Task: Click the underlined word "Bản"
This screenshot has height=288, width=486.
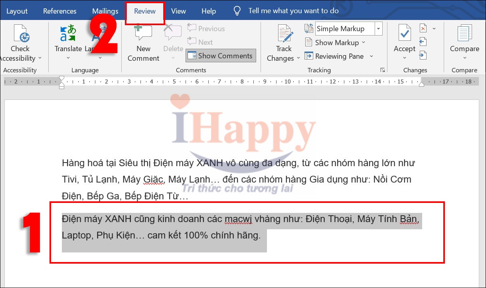Action: (x=409, y=219)
